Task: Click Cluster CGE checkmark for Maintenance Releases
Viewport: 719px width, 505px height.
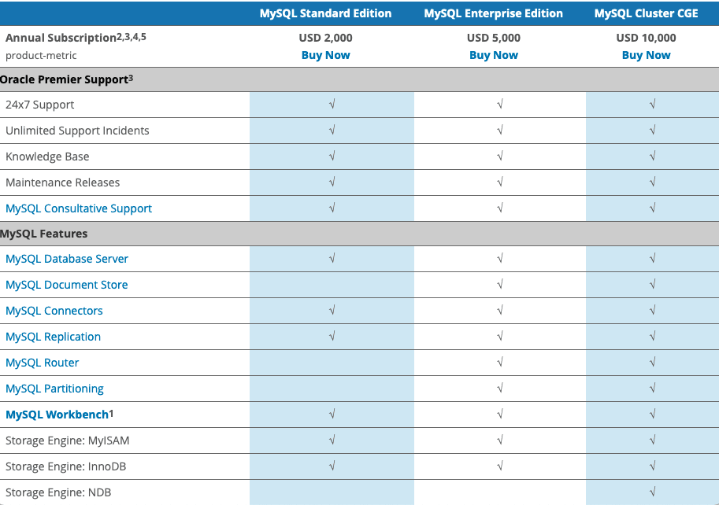Action: click(653, 182)
